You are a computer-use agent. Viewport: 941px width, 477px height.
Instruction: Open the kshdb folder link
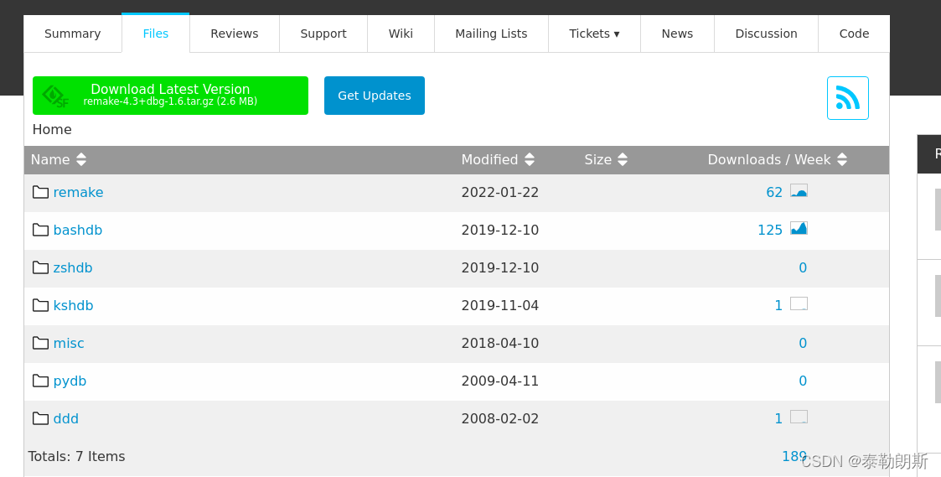click(x=73, y=306)
